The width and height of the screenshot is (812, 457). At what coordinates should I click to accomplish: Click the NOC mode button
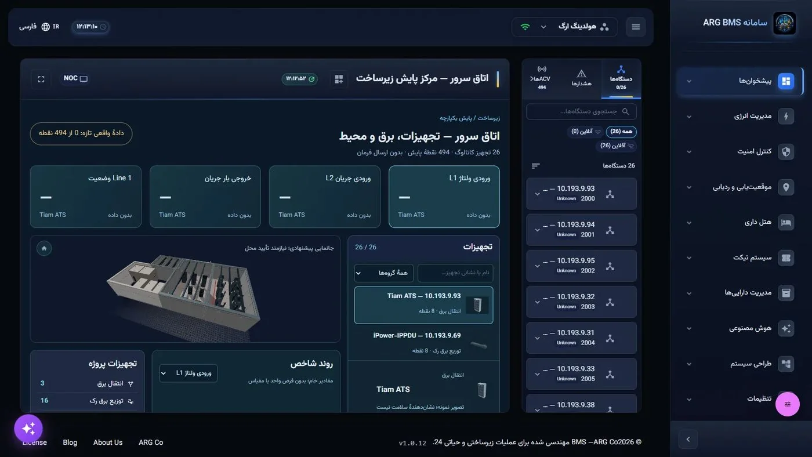[75, 79]
